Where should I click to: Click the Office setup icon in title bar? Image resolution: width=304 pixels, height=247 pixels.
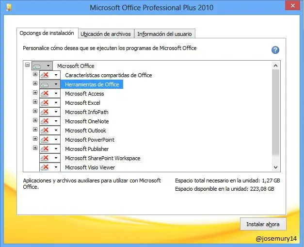(x=9, y=7)
